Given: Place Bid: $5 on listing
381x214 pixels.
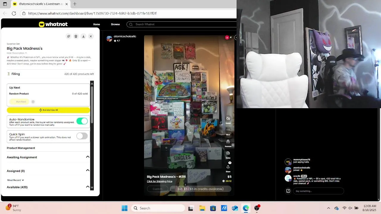Looking at the screenshot, I should 201,189.
